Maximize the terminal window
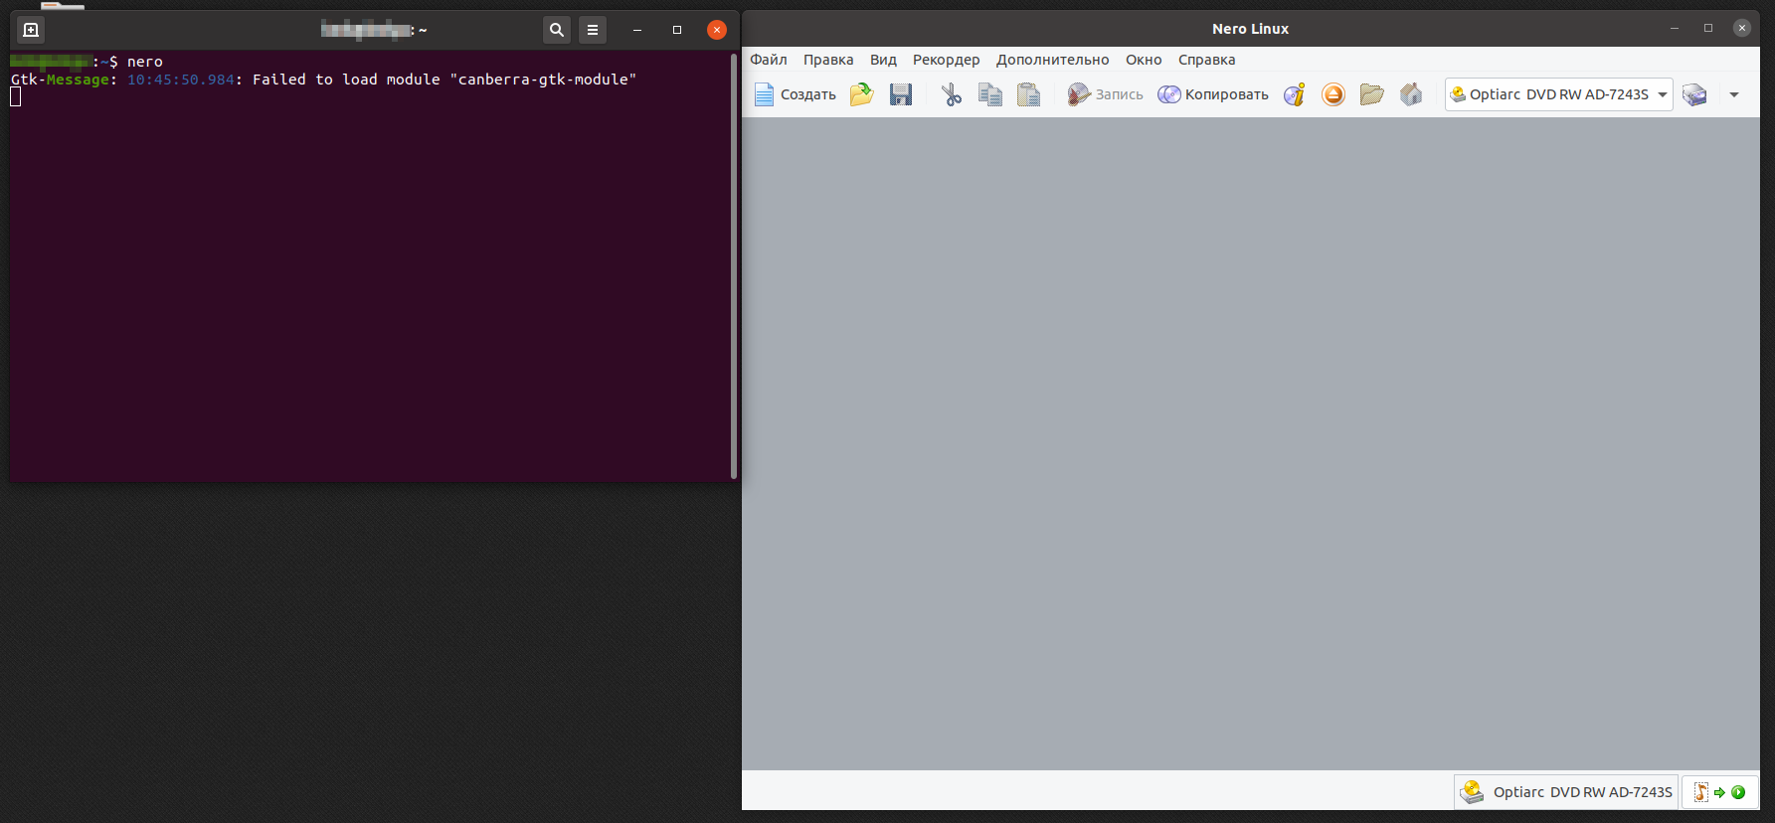Viewport: 1775px width, 823px height. click(677, 30)
